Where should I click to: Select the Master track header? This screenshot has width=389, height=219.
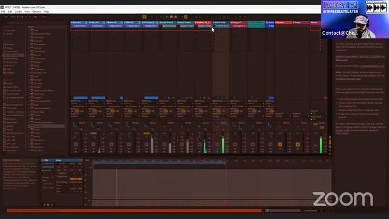(x=315, y=23)
